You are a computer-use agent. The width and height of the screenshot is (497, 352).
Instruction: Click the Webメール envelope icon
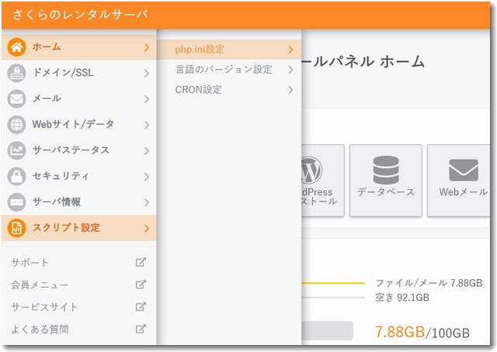[x=464, y=170]
